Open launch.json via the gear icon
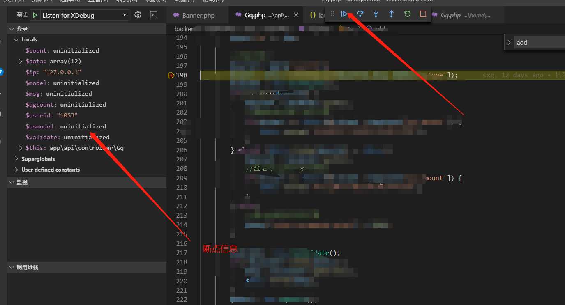 138,15
